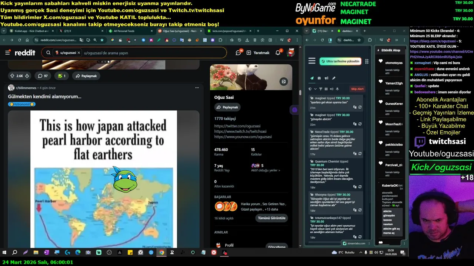Viewport: 474px width, 266px height.
Task: Click Tümünü Görüntüle achievements button
Action: point(271,218)
